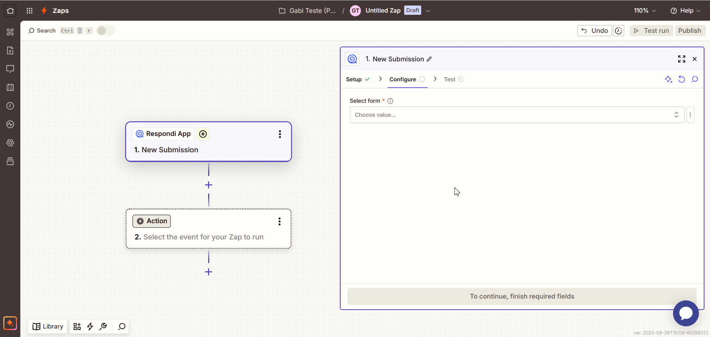Open the calendar icon in the left sidebar
Screen dimensions: 710x337
click(x=10, y=87)
